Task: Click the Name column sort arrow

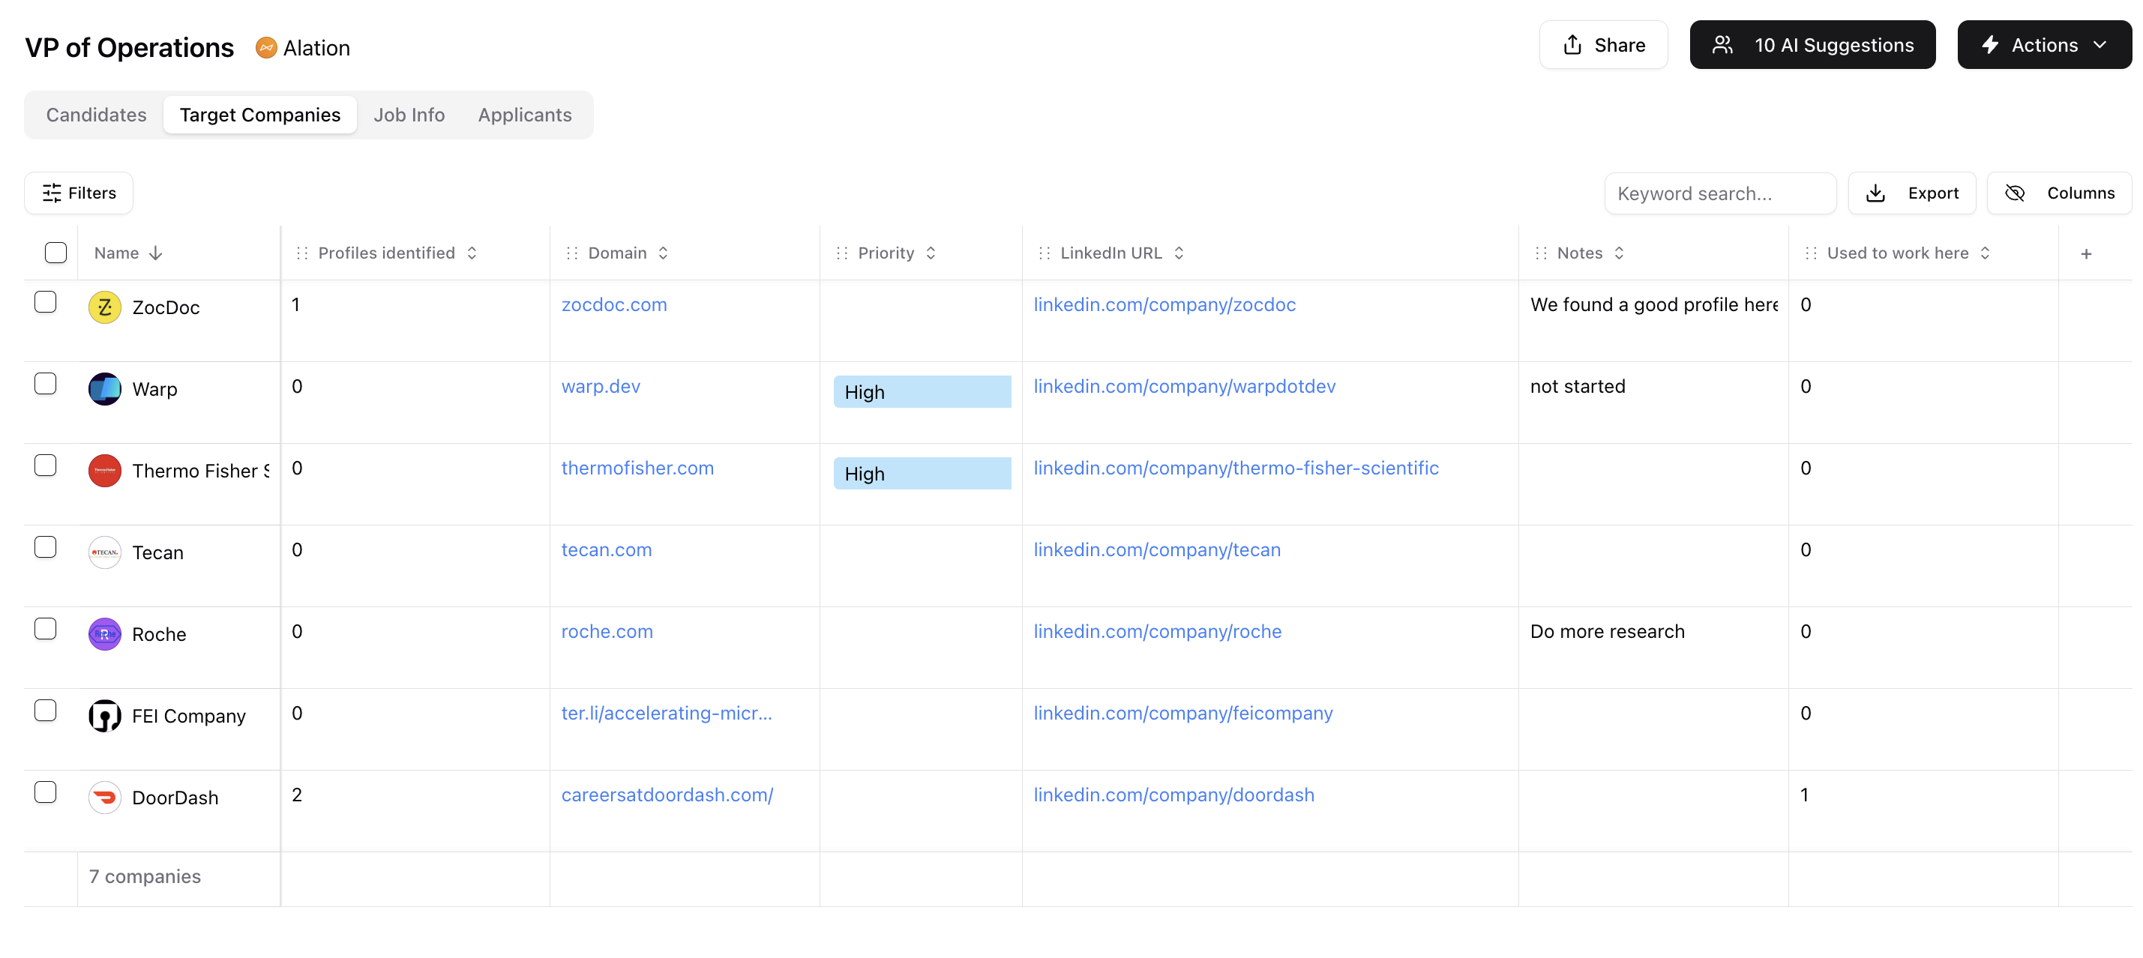Action: (x=155, y=253)
